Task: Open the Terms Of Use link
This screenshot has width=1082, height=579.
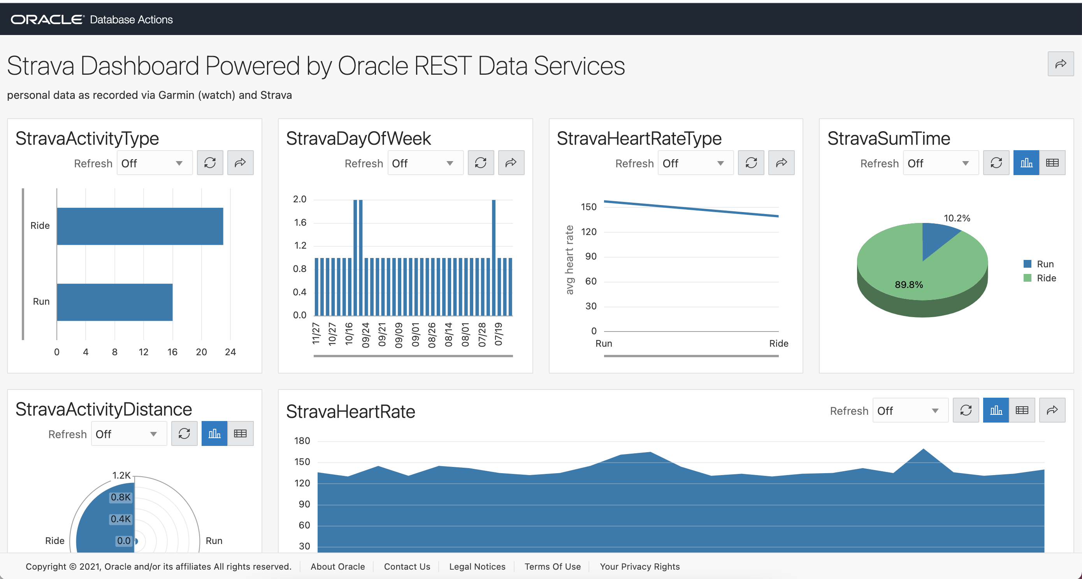Action: coord(553,567)
